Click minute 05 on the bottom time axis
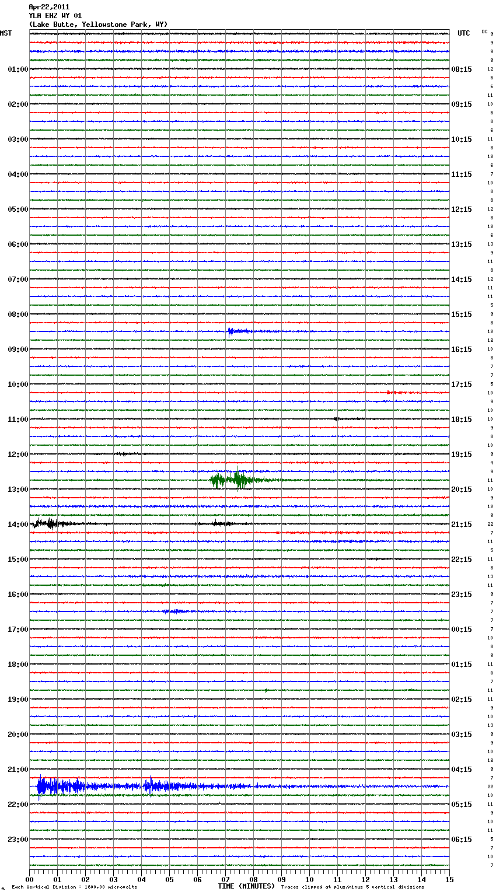This screenshot has height=895, width=496. click(x=169, y=879)
